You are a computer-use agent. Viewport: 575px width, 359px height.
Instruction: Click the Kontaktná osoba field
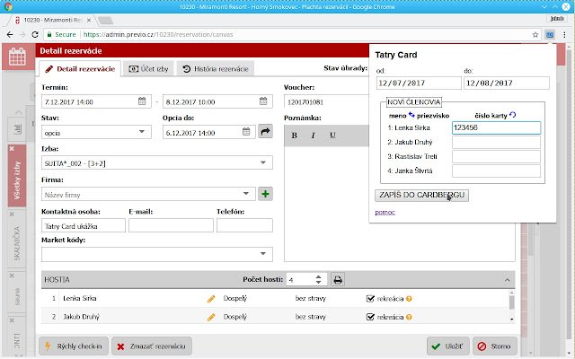point(84,225)
